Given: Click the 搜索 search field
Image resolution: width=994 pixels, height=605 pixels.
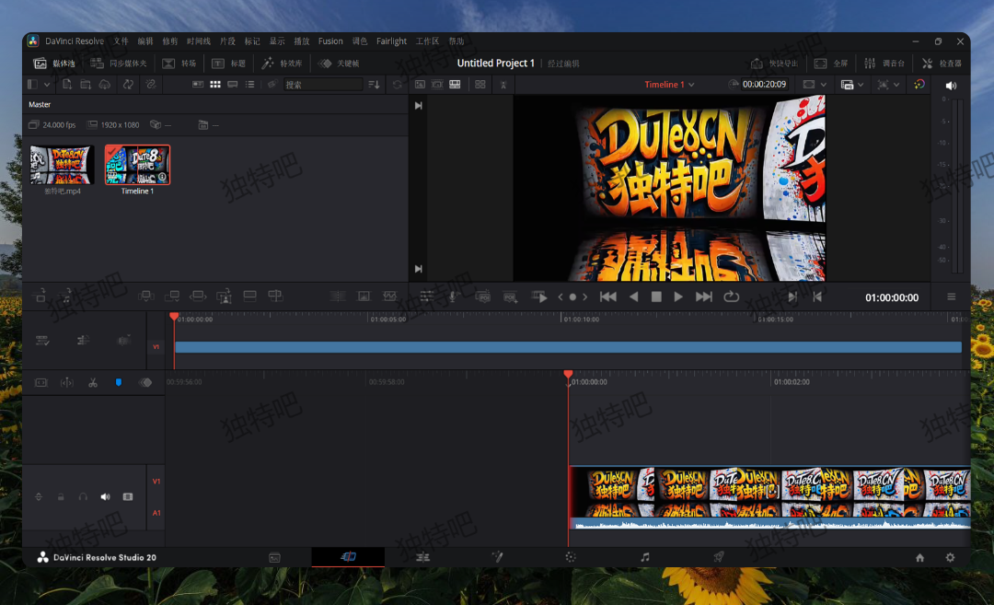Looking at the screenshot, I should click(323, 85).
